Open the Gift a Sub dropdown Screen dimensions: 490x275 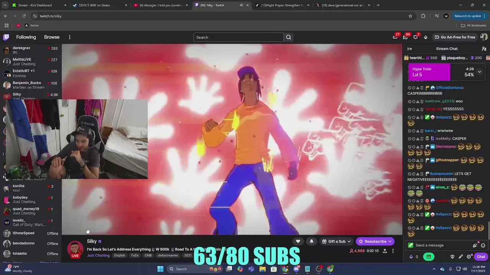tap(336, 241)
